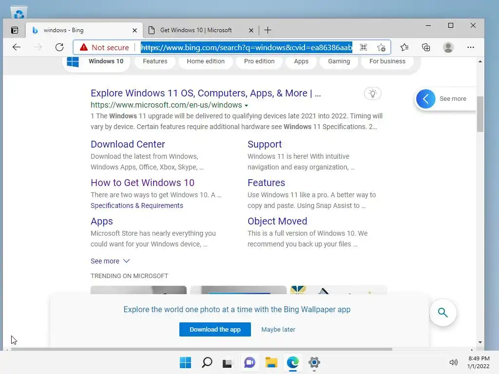Select the Home edition filter pill
This screenshot has height=374, width=499.
click(x=206, y=61)
